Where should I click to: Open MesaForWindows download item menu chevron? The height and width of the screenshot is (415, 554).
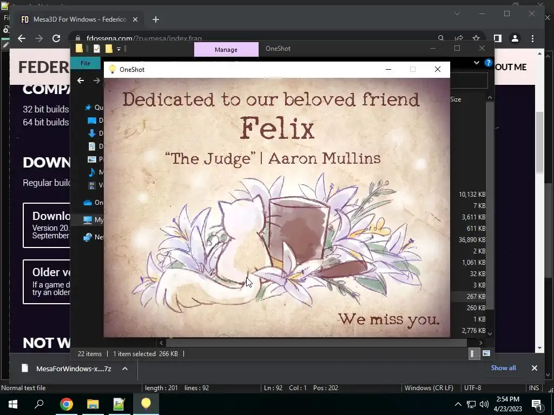tap(125, 369)
